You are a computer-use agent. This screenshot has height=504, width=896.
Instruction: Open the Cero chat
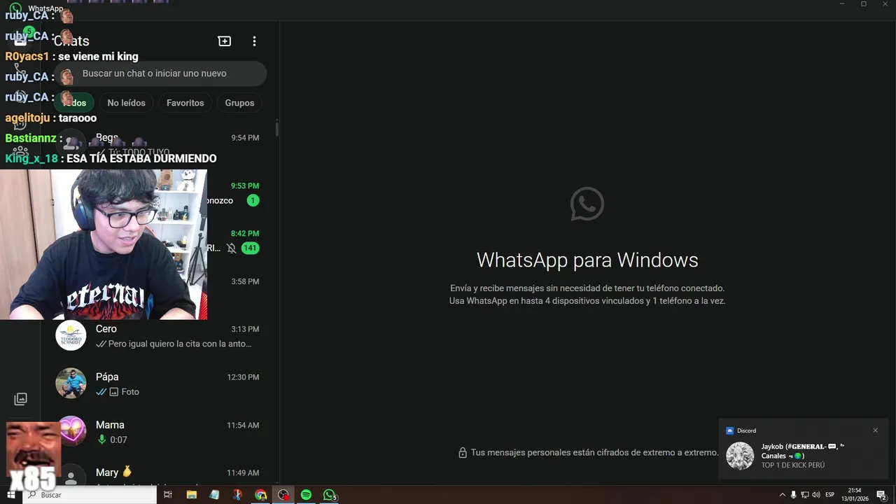coord(160,336)
